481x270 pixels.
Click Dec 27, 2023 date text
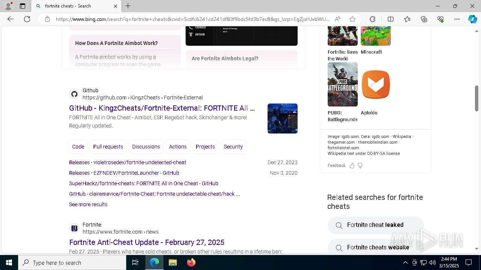pyautogui.click(x=283, y=162)
